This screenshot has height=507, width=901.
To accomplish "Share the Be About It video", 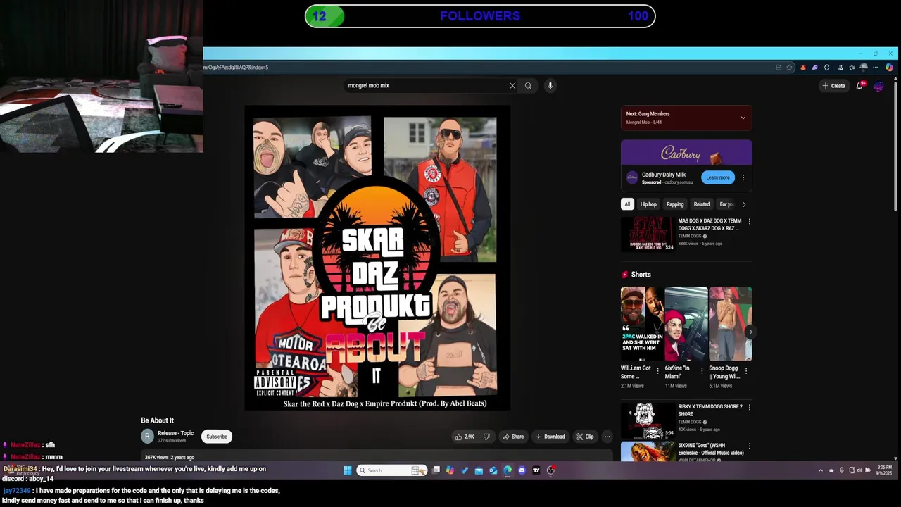I will 513,437.
